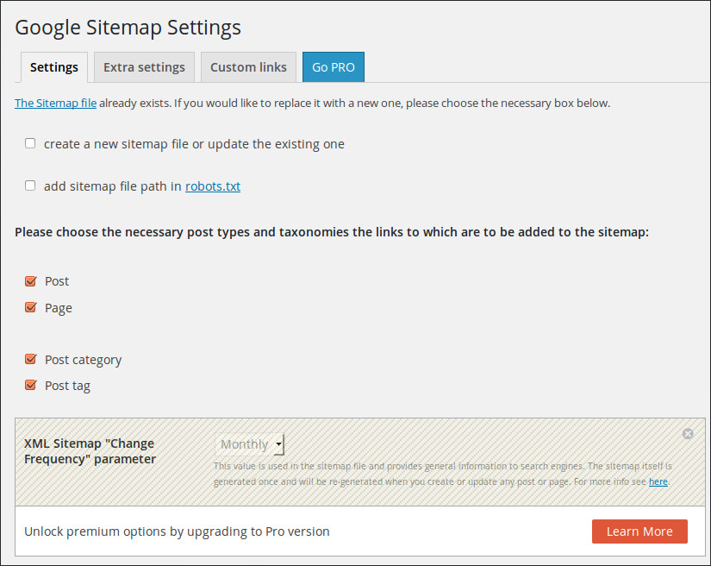Enable create a new sitemap file checkbox
Image resolution: width=711 pixels, height=566 pixels.
click(x=31, y=144)
